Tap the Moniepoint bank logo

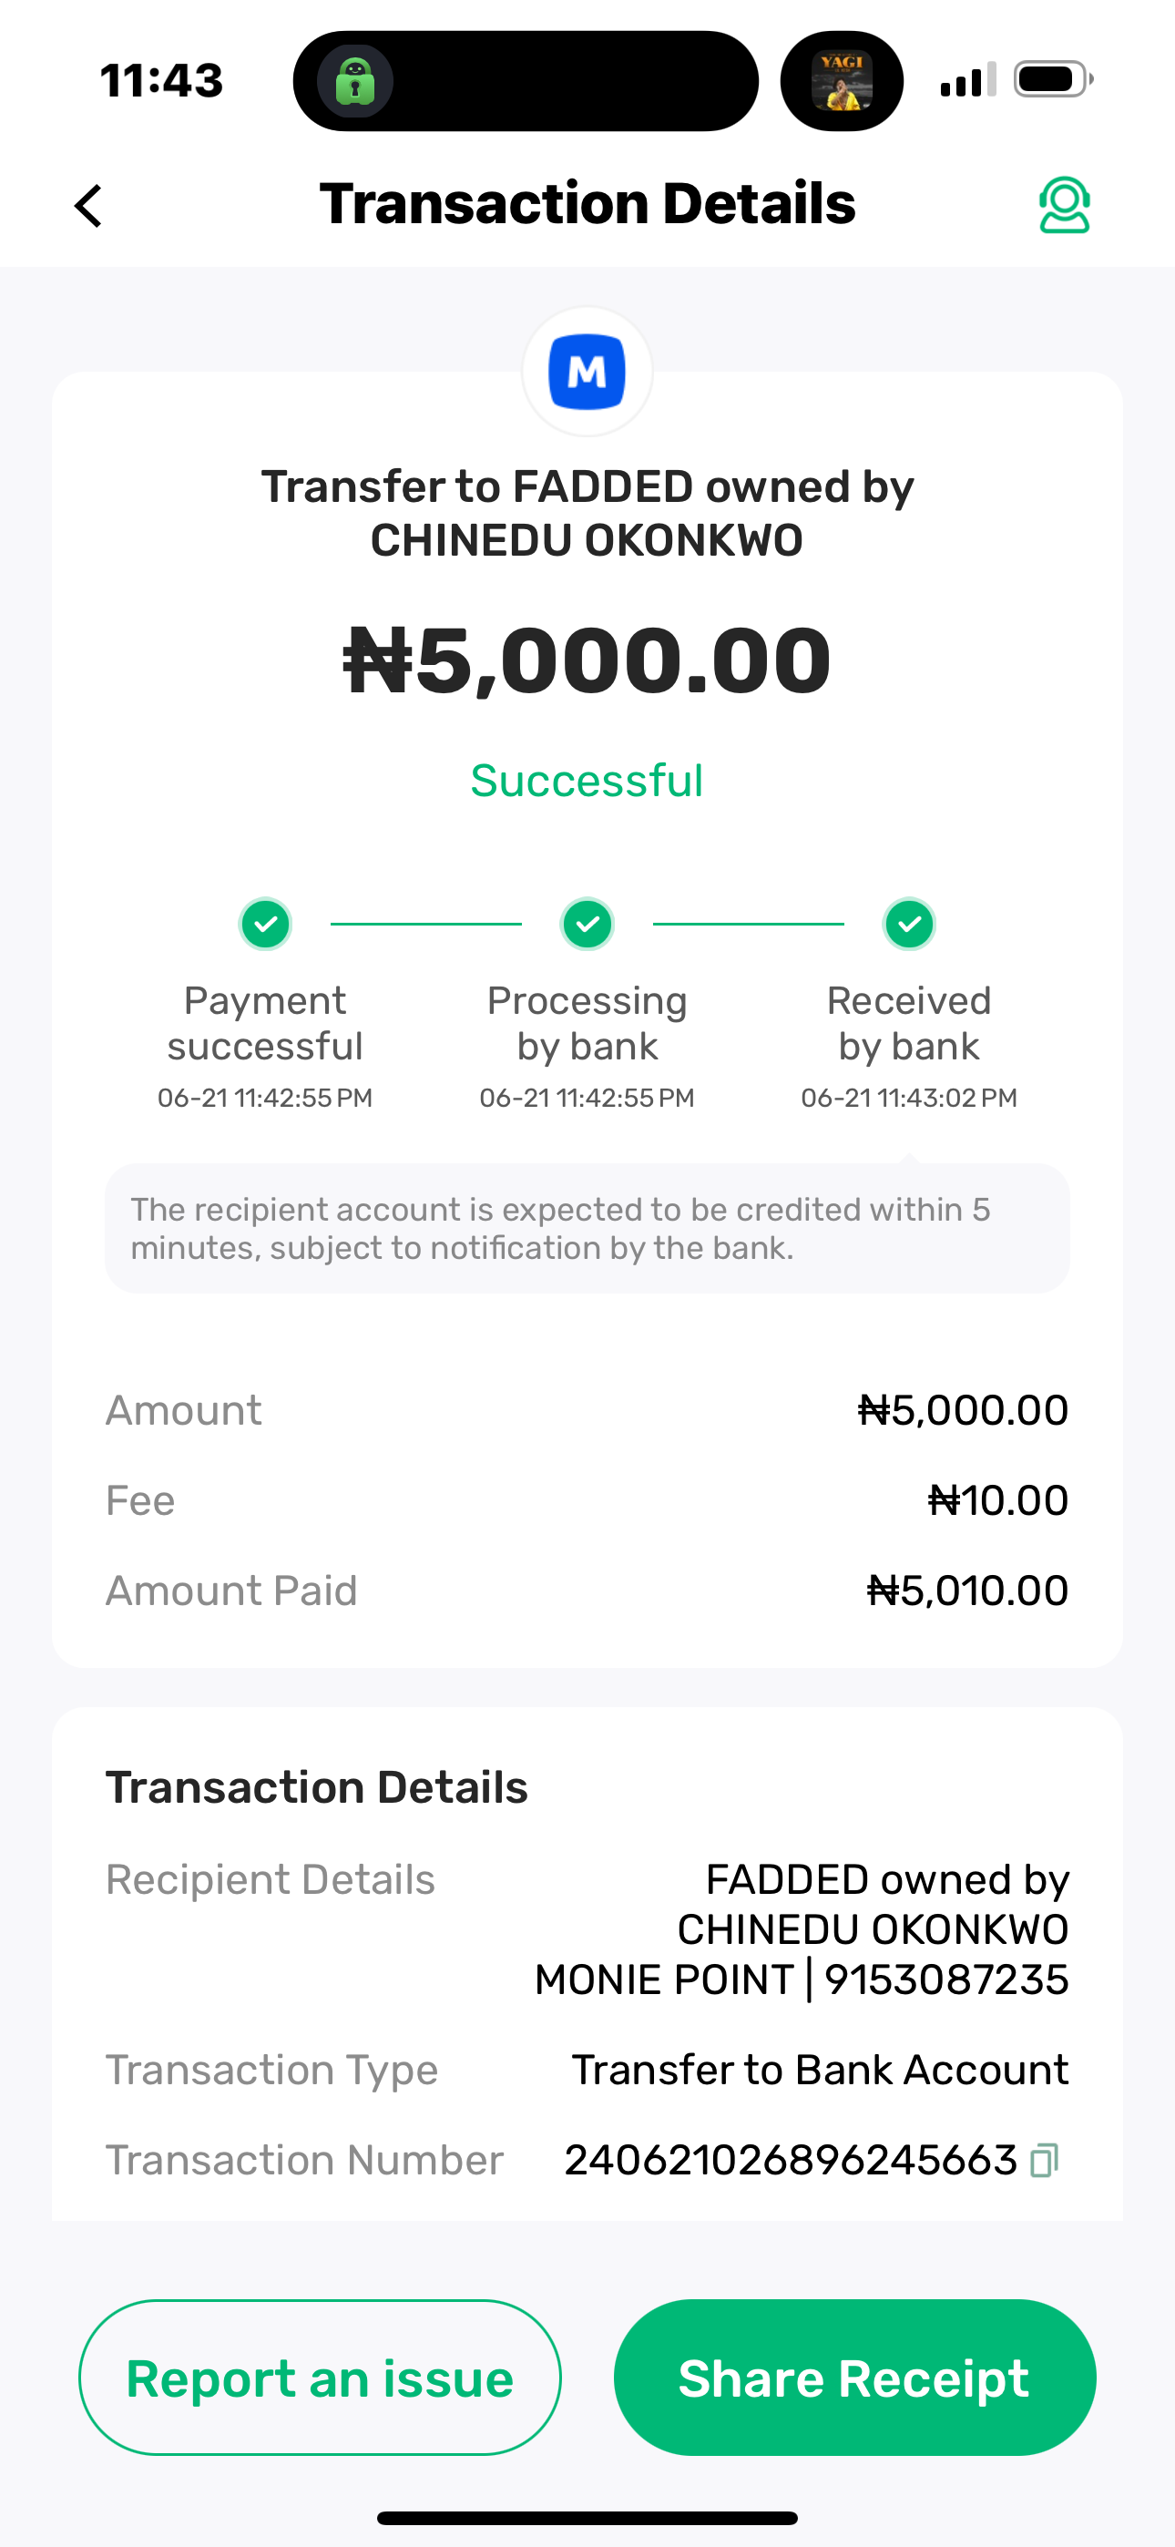point(587,372)
